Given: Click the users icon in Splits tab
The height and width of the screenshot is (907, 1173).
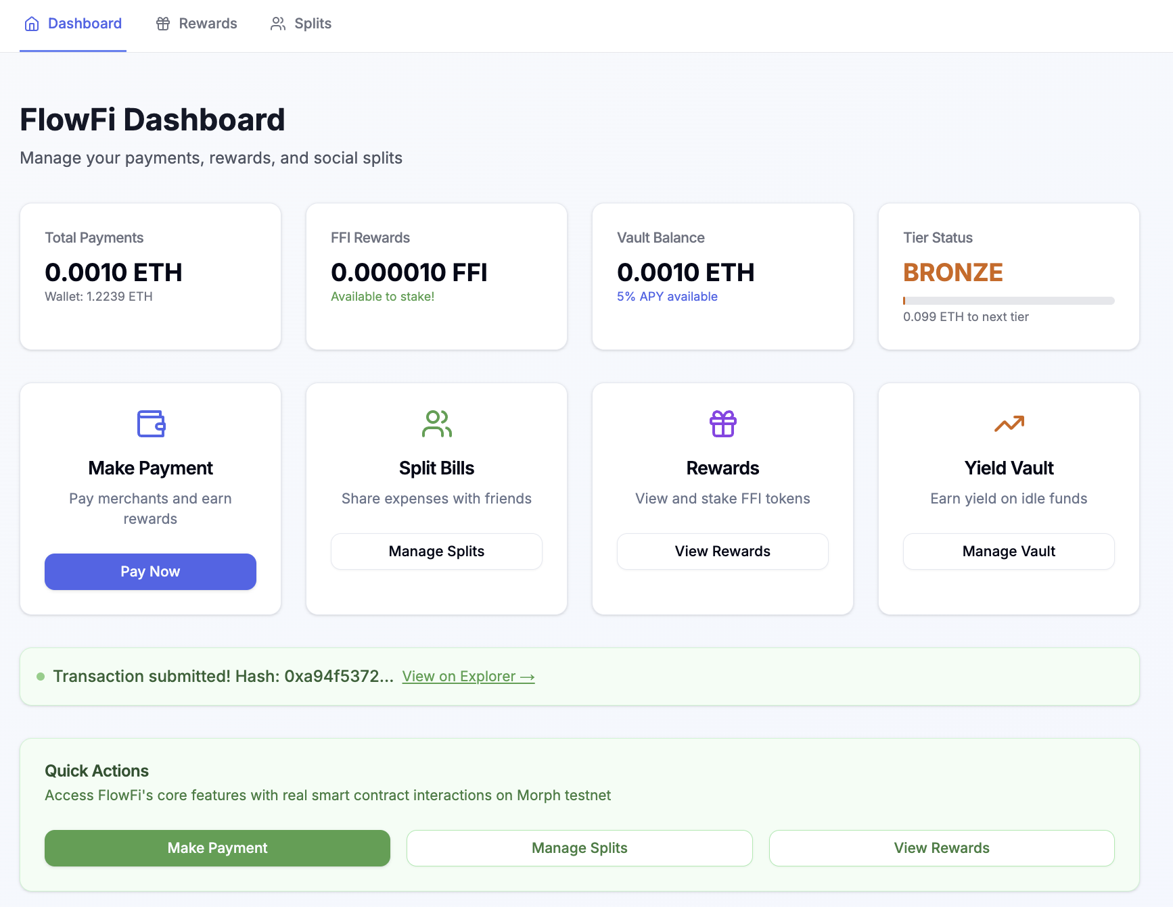Looking at the screenshot, I should [x=278, y=24].
